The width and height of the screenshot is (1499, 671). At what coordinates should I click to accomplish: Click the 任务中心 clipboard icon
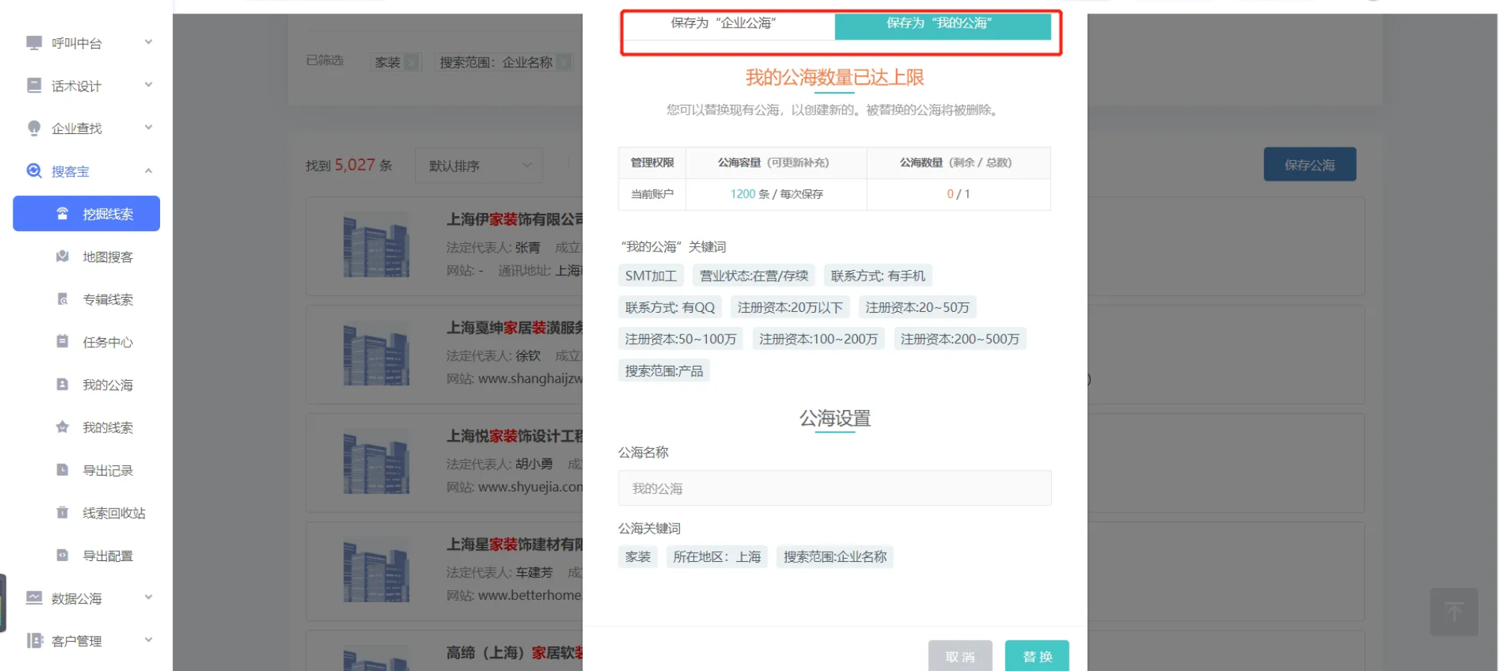pos(63,342)
